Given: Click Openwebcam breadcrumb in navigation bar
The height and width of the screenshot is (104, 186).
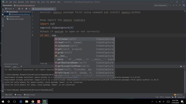Looking at the screenshot, I should 7,5.
